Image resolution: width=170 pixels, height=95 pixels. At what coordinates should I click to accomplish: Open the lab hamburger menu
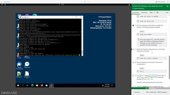point(168,6)
